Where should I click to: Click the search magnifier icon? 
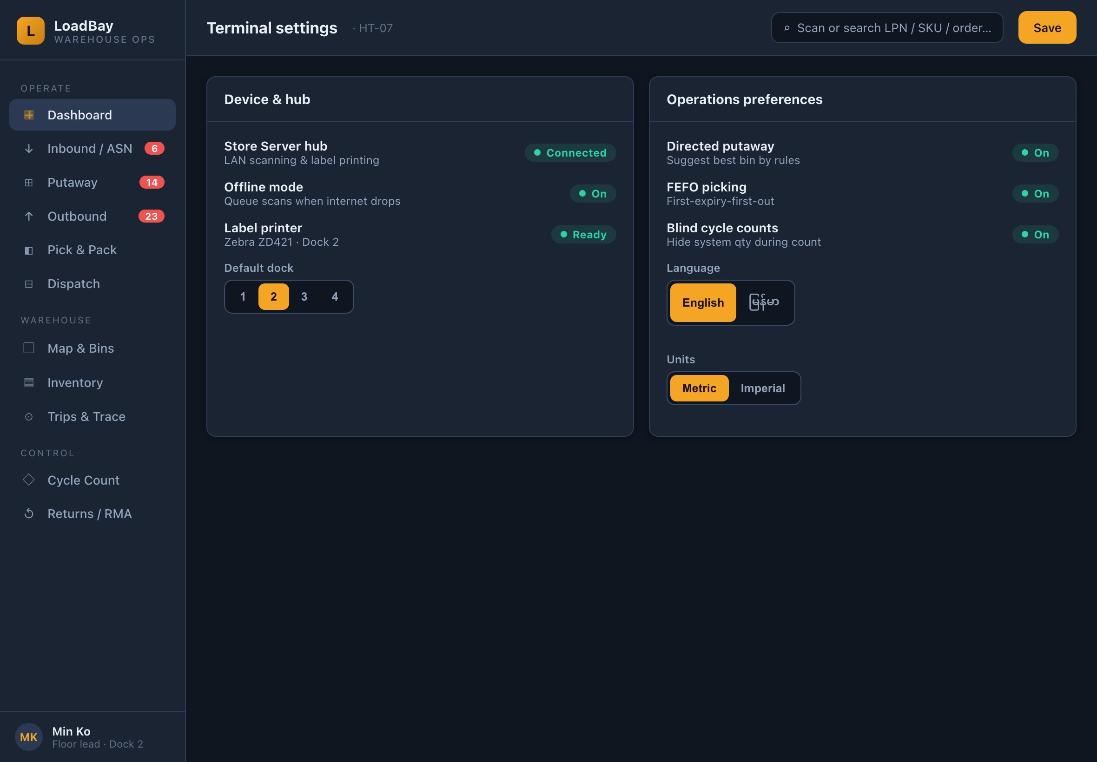click(x=786, y=28)
